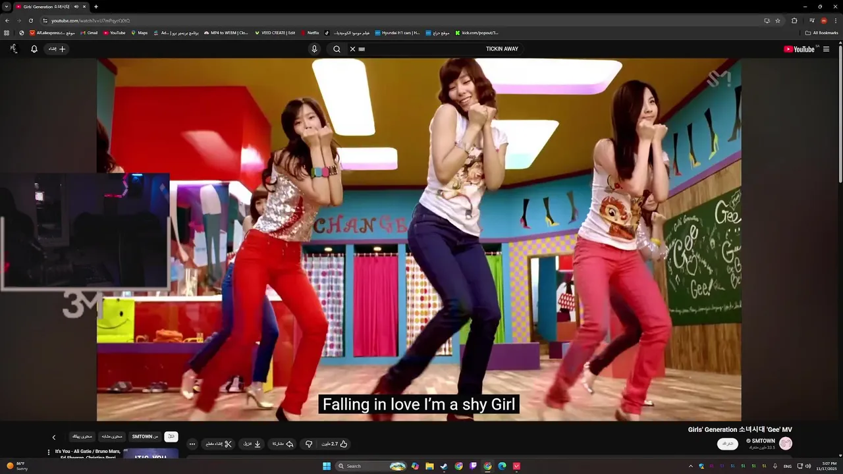Click the Create video plus button

57,49
